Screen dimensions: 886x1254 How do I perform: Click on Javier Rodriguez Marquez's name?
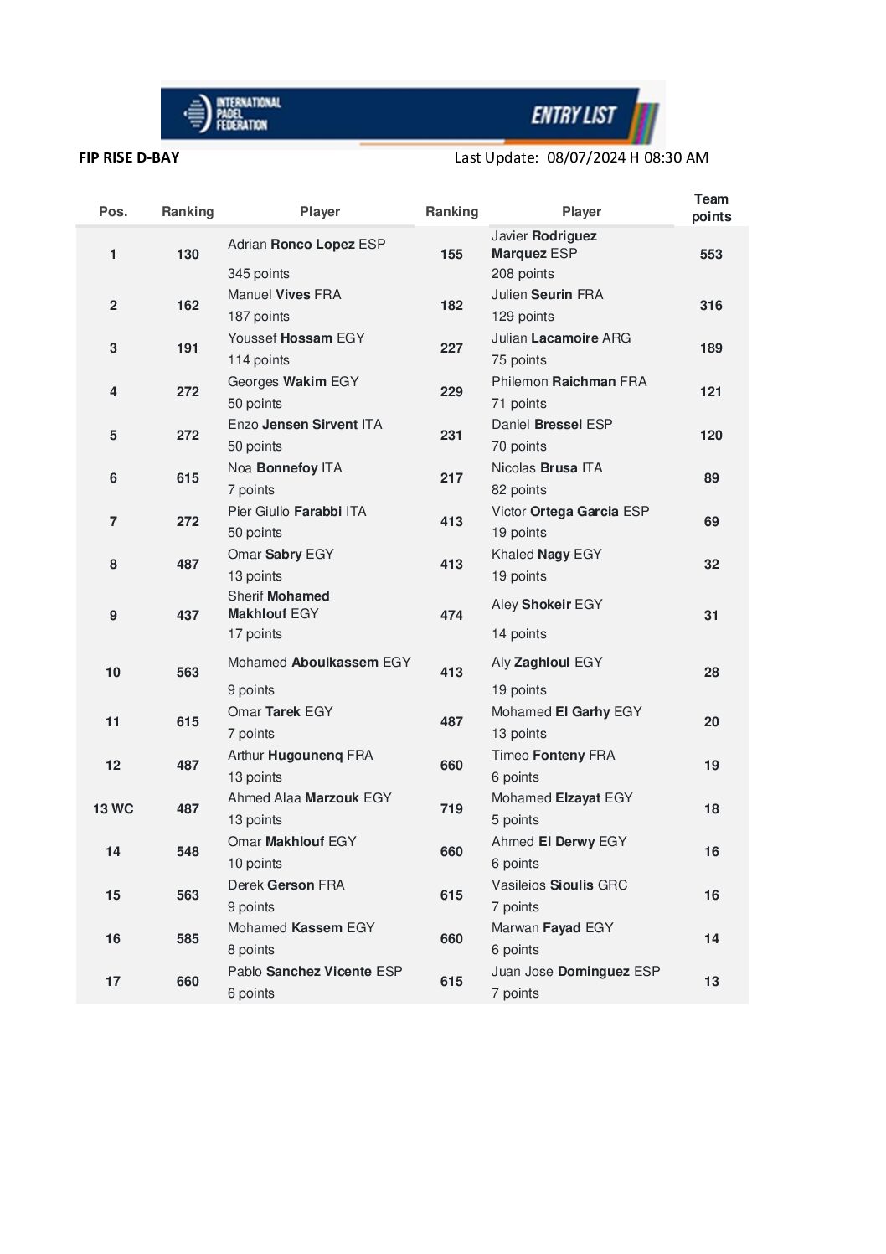[543, 245]
